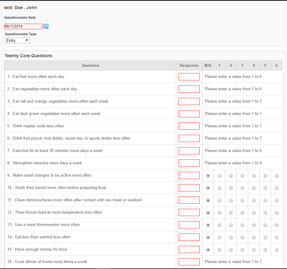Choose option 3 for question 11
The width and height of the screenshot is (287, 269).
pyautogui.click(x=242, y=200)
